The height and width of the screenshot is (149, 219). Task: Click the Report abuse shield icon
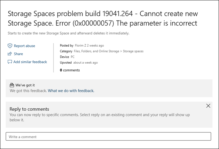(x=10, y=46)
